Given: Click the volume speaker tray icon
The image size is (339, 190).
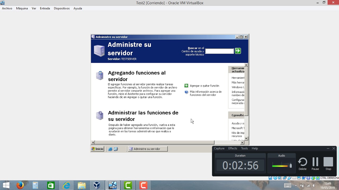Looking at the screenshot, I should [314, 186].
